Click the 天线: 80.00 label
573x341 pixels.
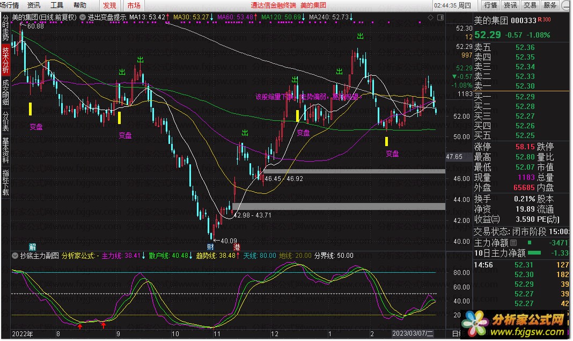(260, 256)
